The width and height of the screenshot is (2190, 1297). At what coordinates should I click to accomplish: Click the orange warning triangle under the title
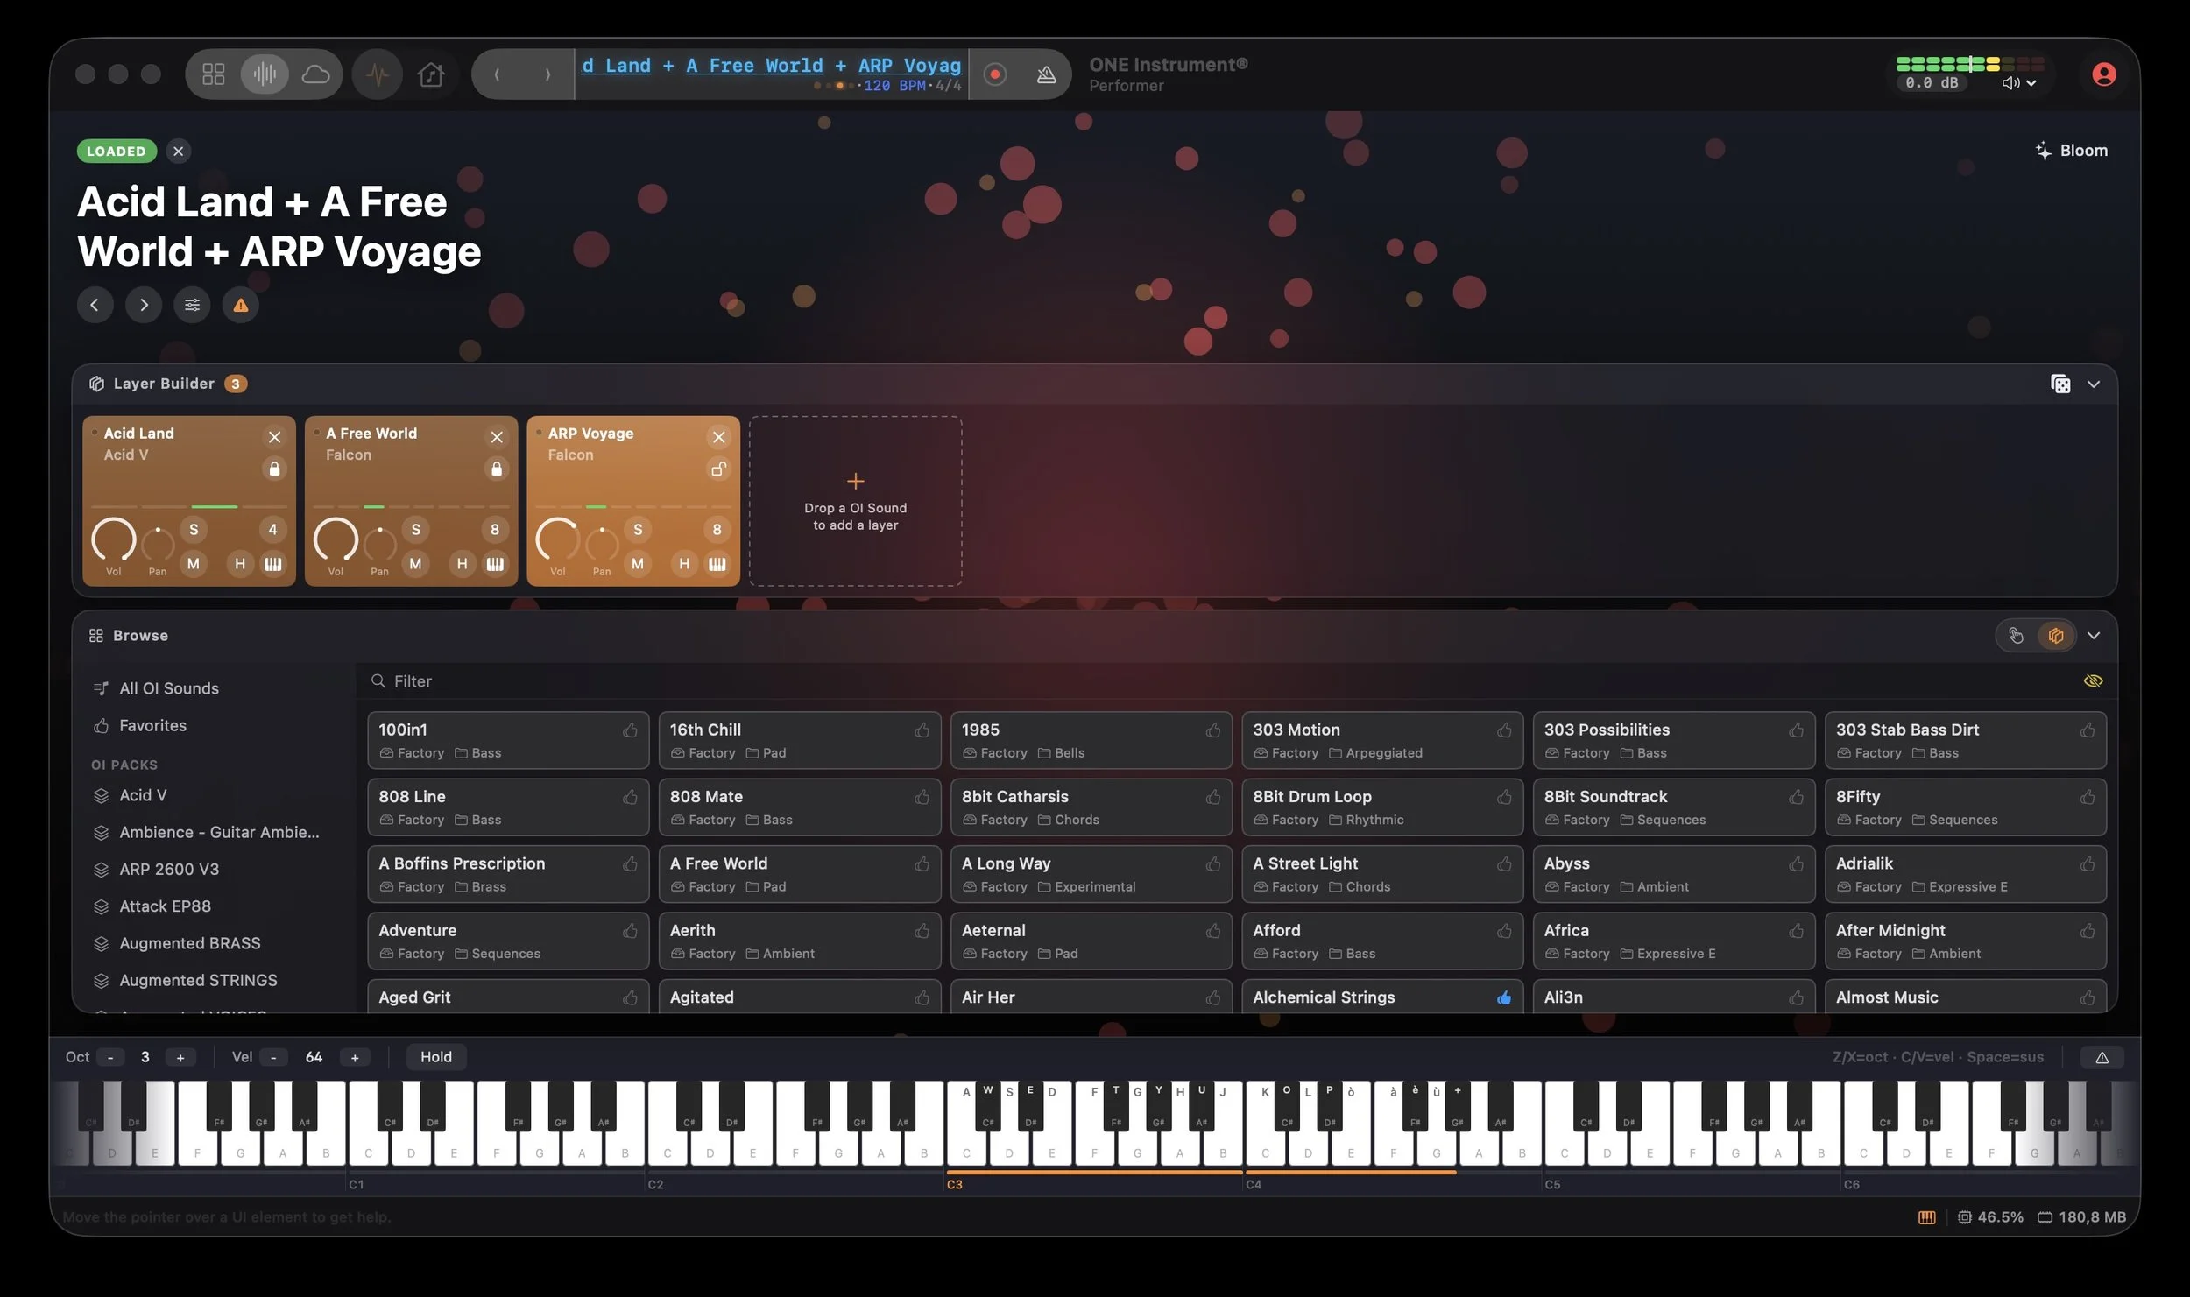241,305
